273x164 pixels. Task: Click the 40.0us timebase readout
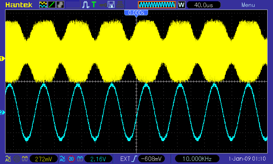203,5
